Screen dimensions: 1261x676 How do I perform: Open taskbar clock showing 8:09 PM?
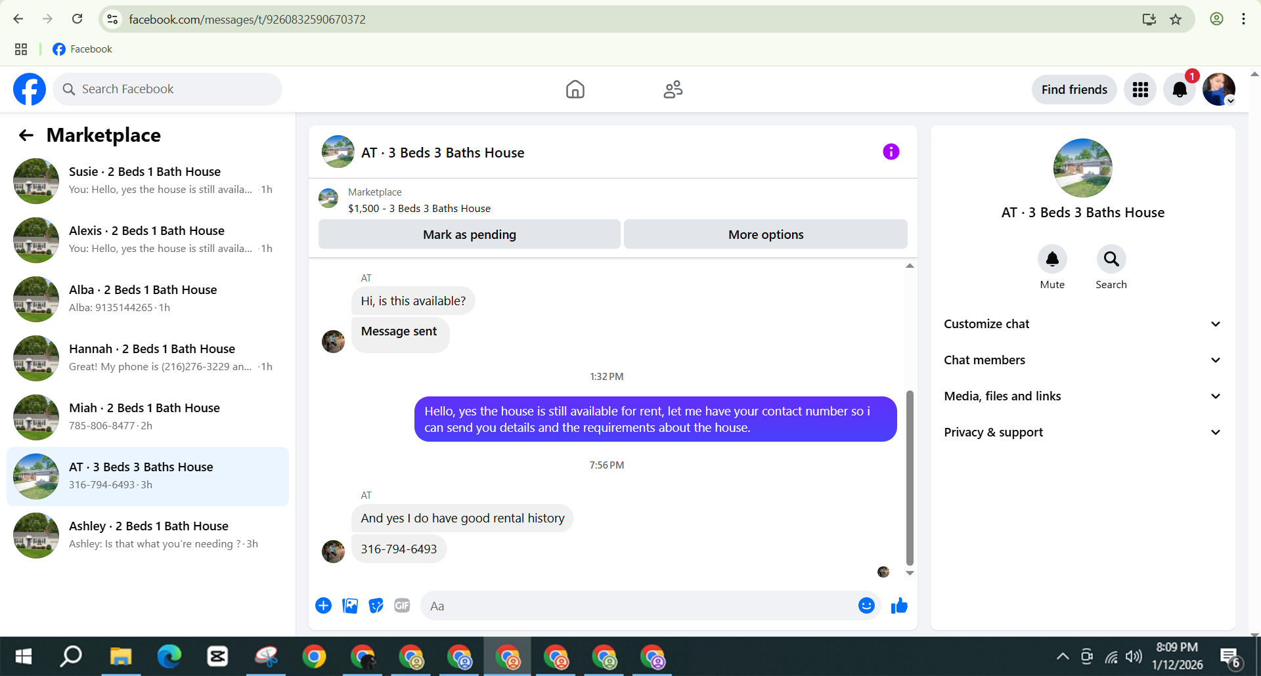(1177, 656)
